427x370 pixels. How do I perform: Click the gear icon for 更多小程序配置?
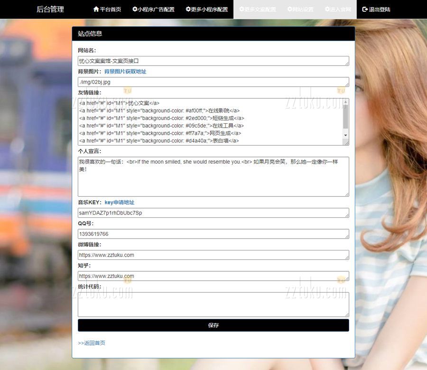tap(188, 9)
